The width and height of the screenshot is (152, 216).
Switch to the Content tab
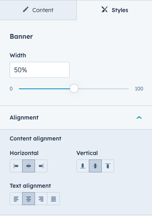click(x=38, y=10)
